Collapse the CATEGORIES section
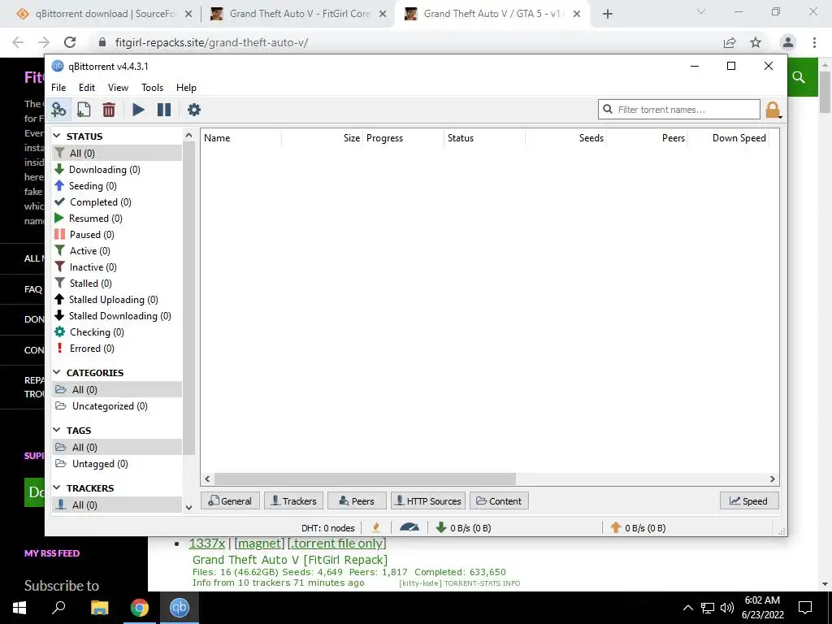This screenshot has height=624, width=832. coord(57,372)
